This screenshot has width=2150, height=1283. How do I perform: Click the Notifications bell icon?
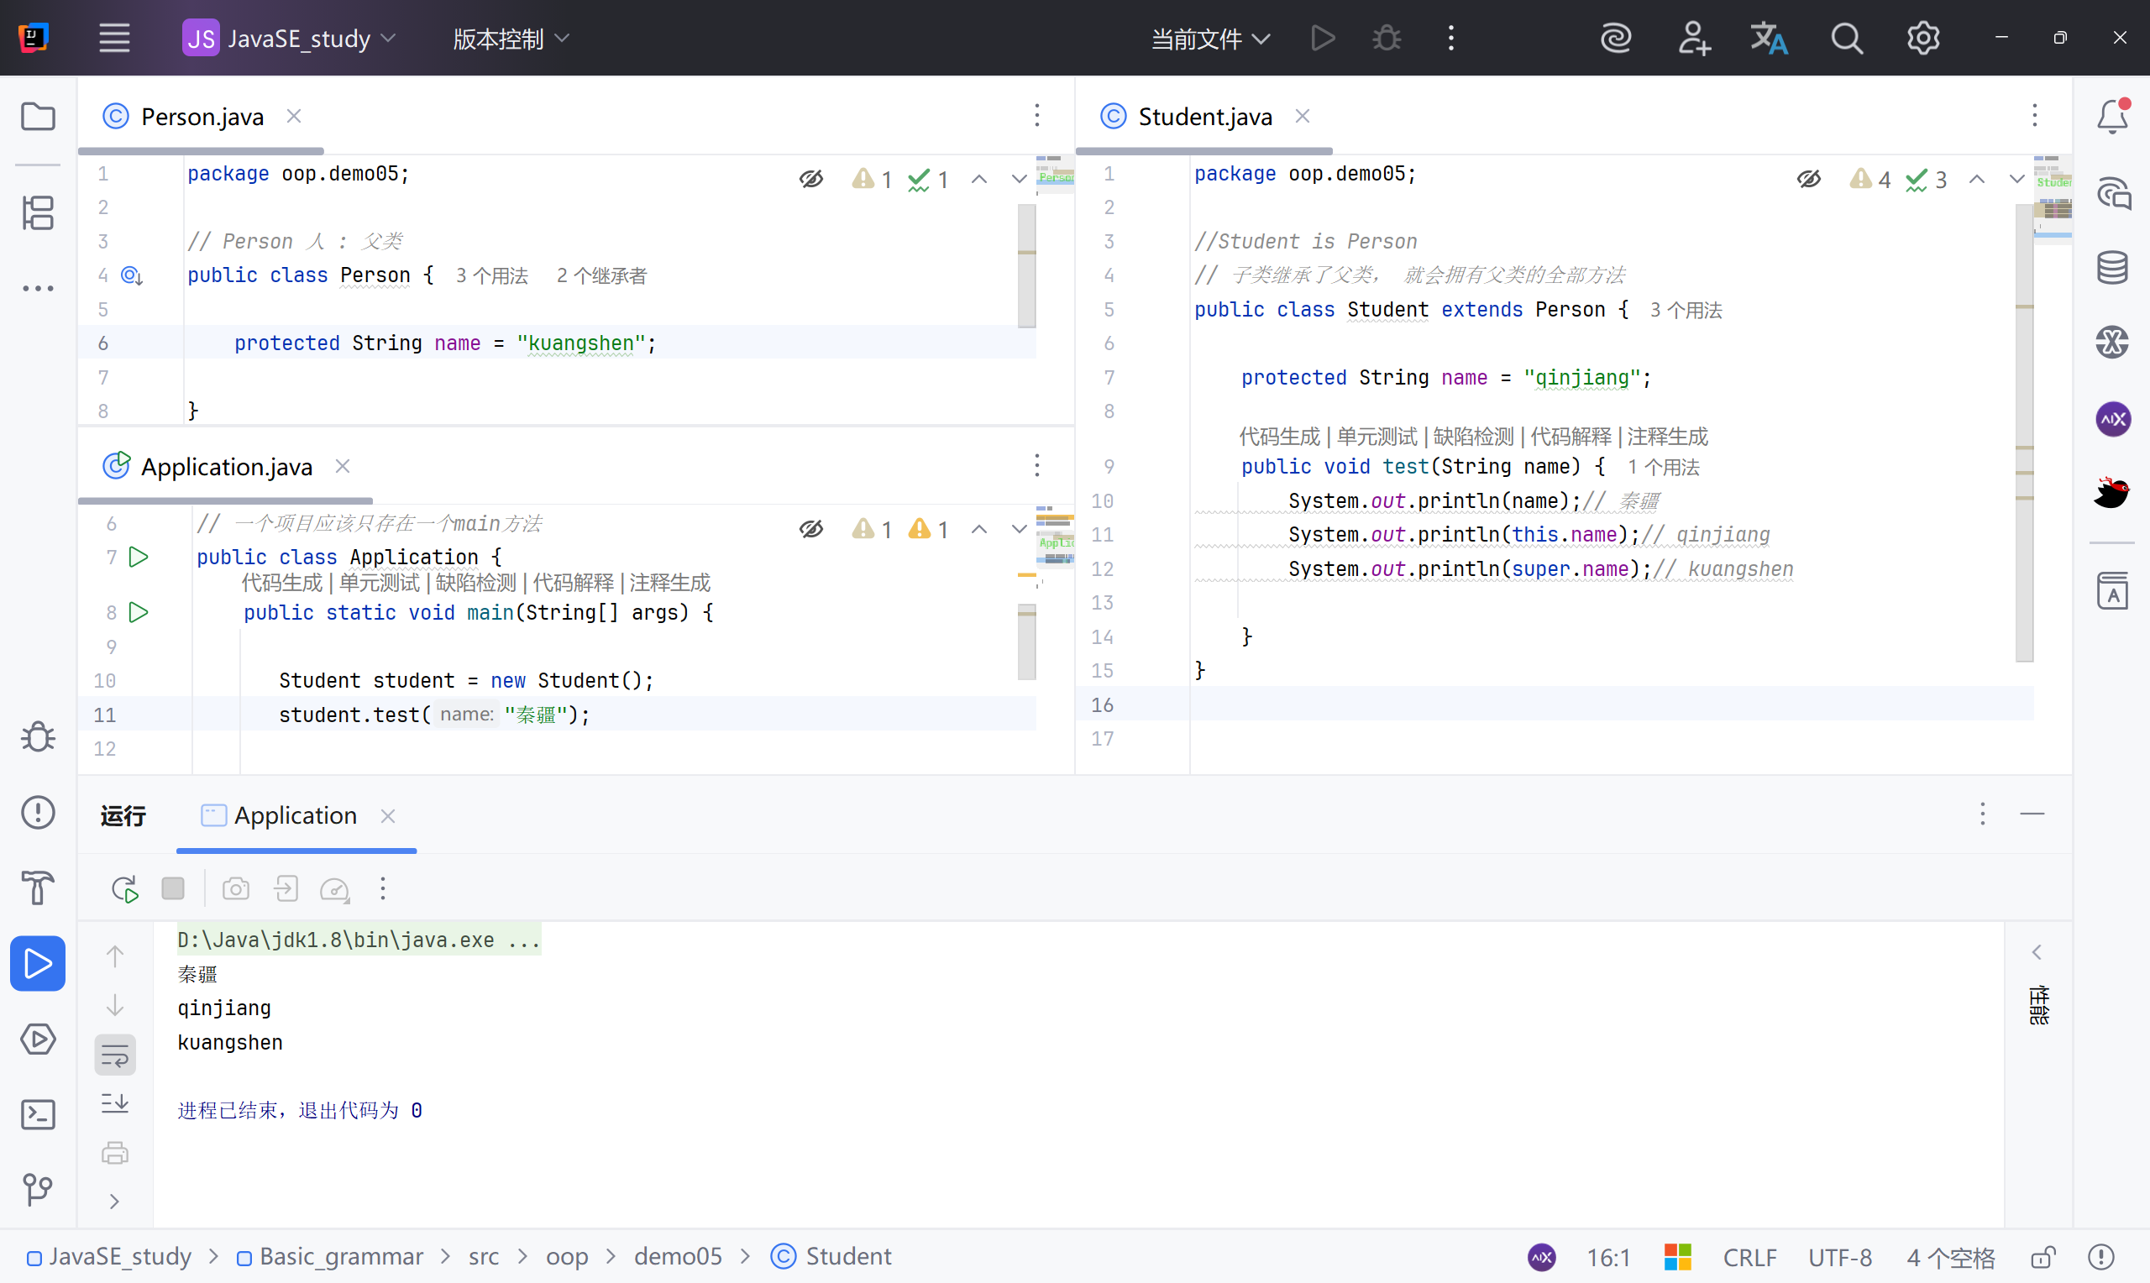click(x=2112, y=117)
